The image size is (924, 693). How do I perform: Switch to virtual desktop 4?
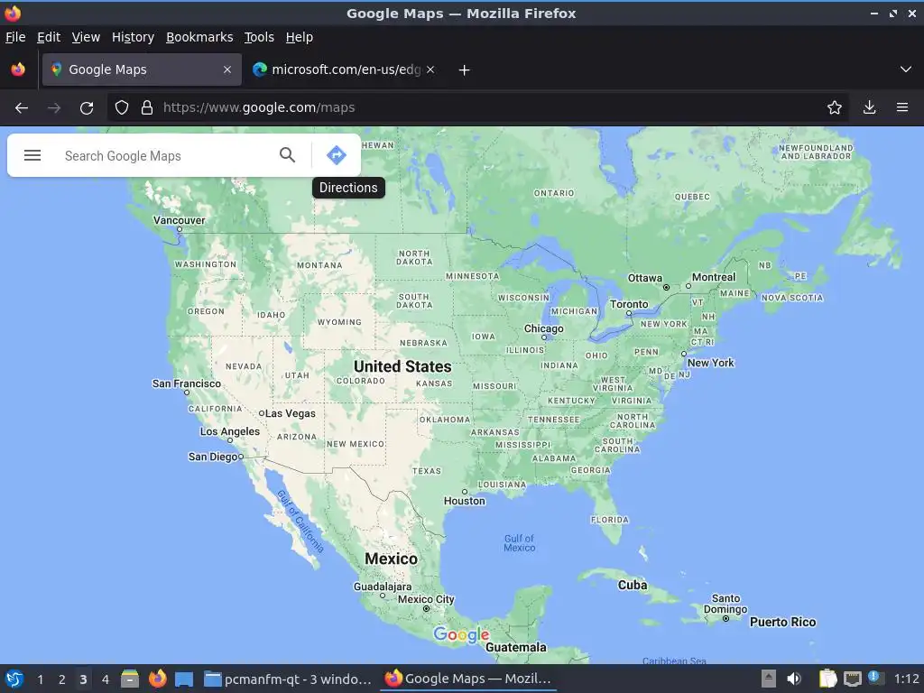click(x=106, y=679)
